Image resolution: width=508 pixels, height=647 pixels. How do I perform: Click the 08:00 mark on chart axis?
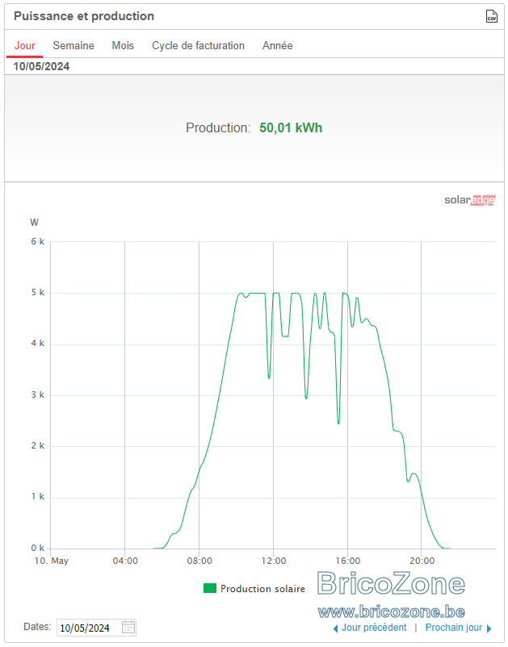tap(199, 561)
